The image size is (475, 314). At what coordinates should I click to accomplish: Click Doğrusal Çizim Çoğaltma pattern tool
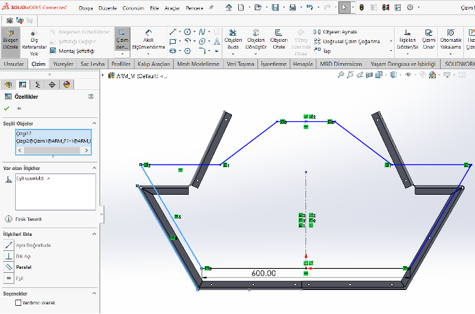pyautogui.click(x=347, y=41)
